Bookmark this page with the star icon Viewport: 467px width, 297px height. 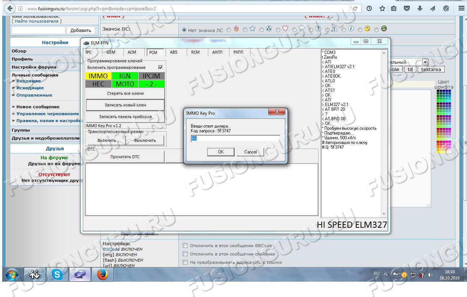382,8
